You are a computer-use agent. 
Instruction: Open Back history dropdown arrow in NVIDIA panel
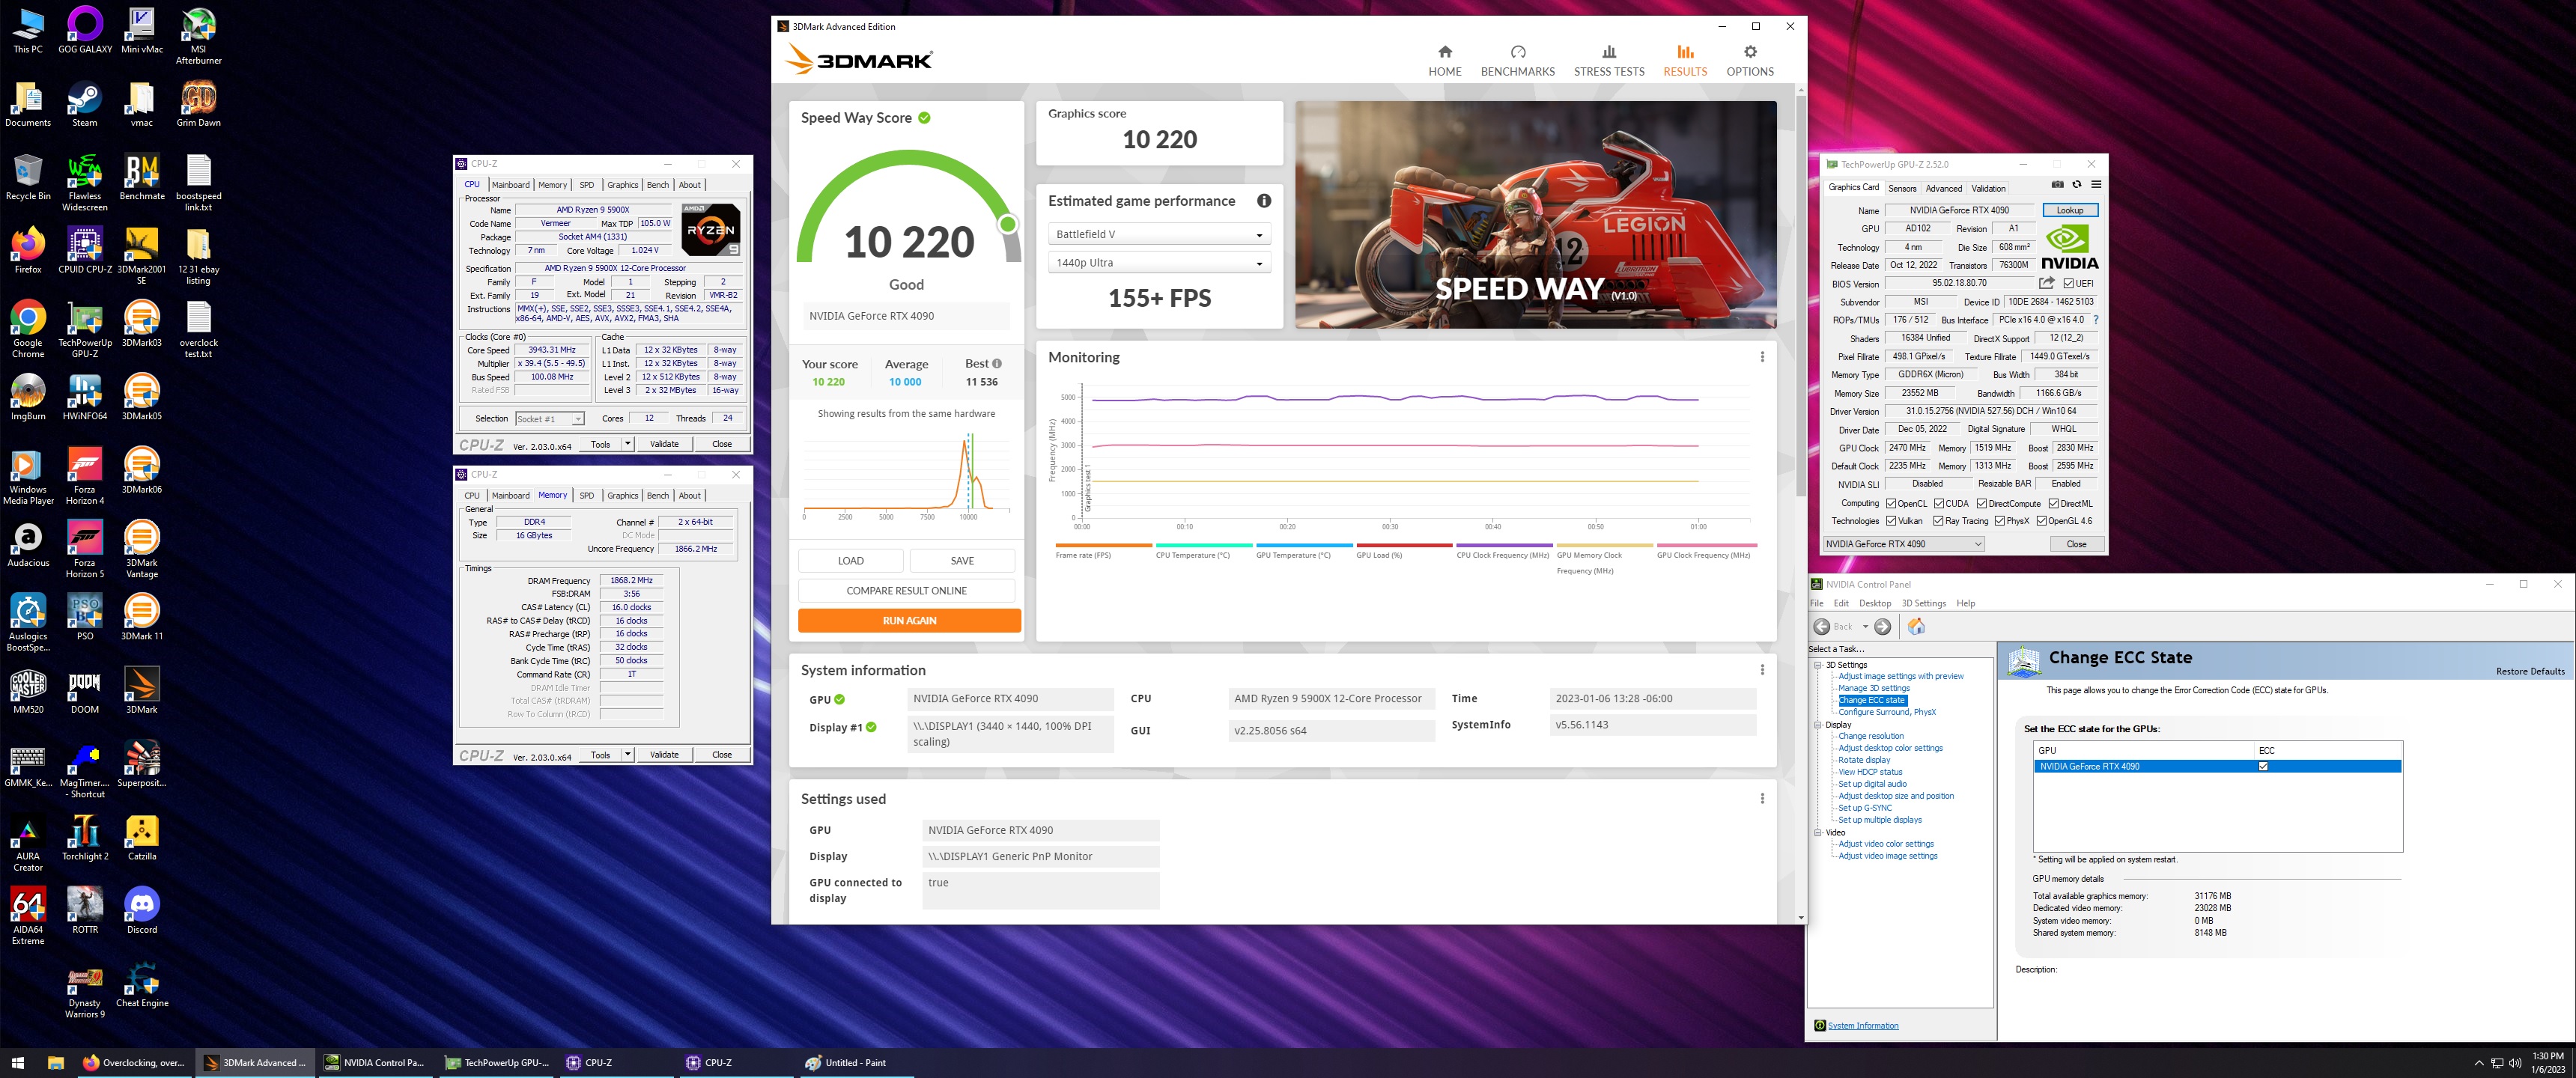click(1865, 627)
